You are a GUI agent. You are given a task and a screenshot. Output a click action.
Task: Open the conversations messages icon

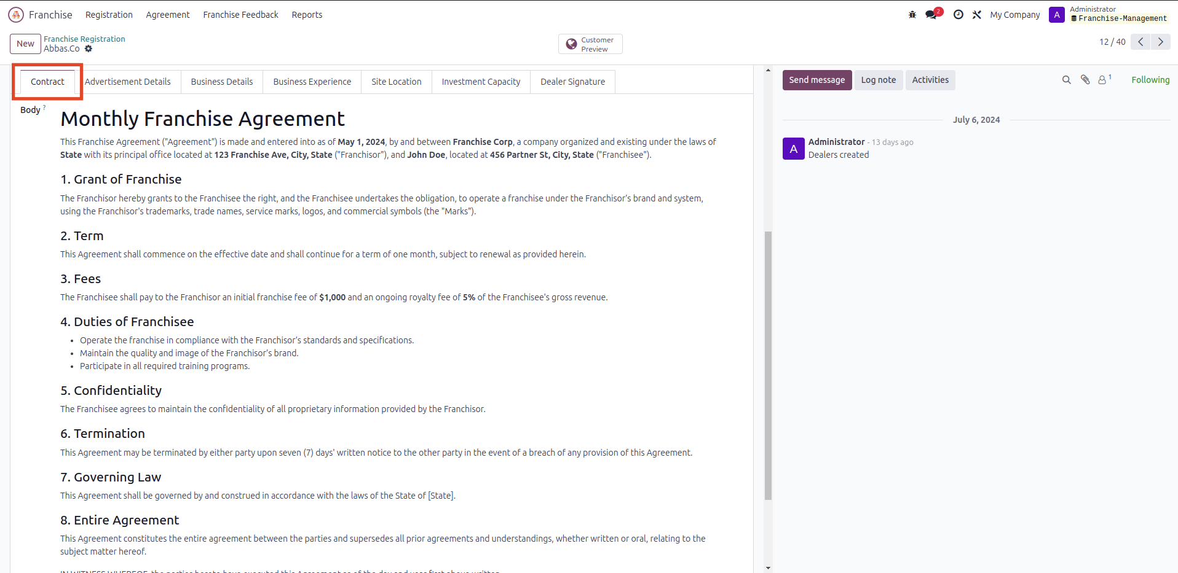[x=932, y=15]
